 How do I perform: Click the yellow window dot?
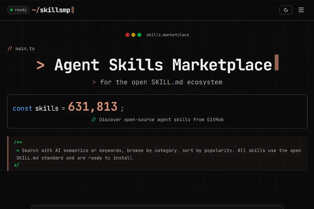coord(133,35)
